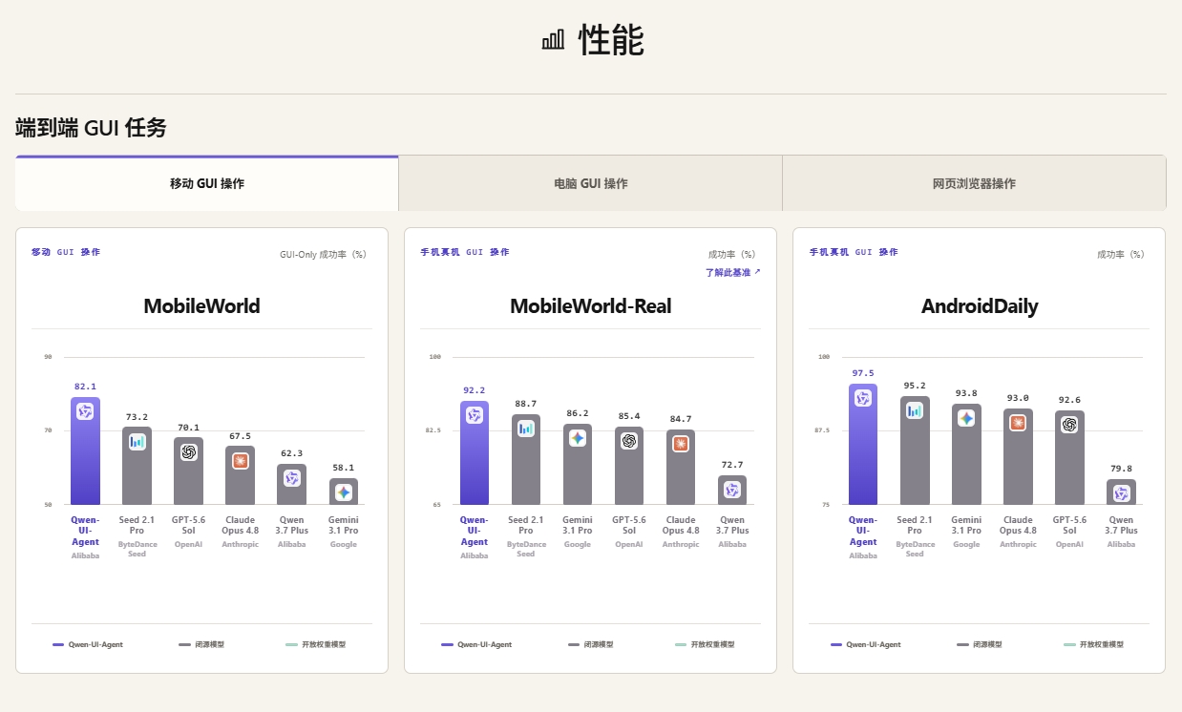Click Claude Opus 4.8 logo in AndroidDaily chart
Image resolution: width=1182 pixels, height=712 pixels.
click(1018, 423)
